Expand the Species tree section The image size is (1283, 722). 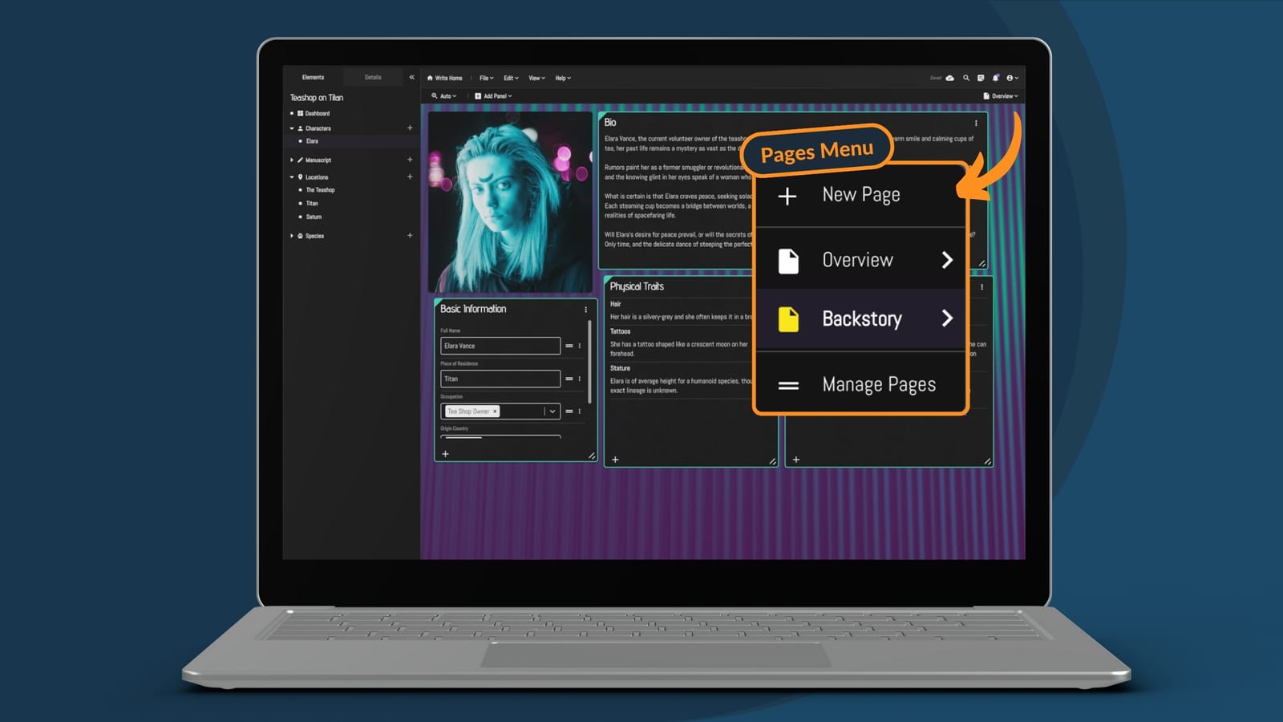click(292, 236)
